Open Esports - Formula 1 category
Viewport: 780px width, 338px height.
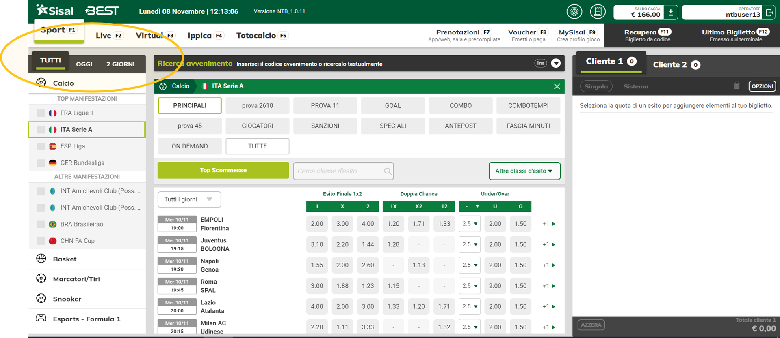[x=87, y=319]
